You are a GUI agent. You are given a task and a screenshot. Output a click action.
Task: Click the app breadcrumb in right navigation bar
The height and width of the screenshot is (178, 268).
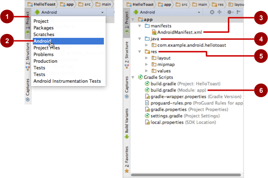point(164,5)
